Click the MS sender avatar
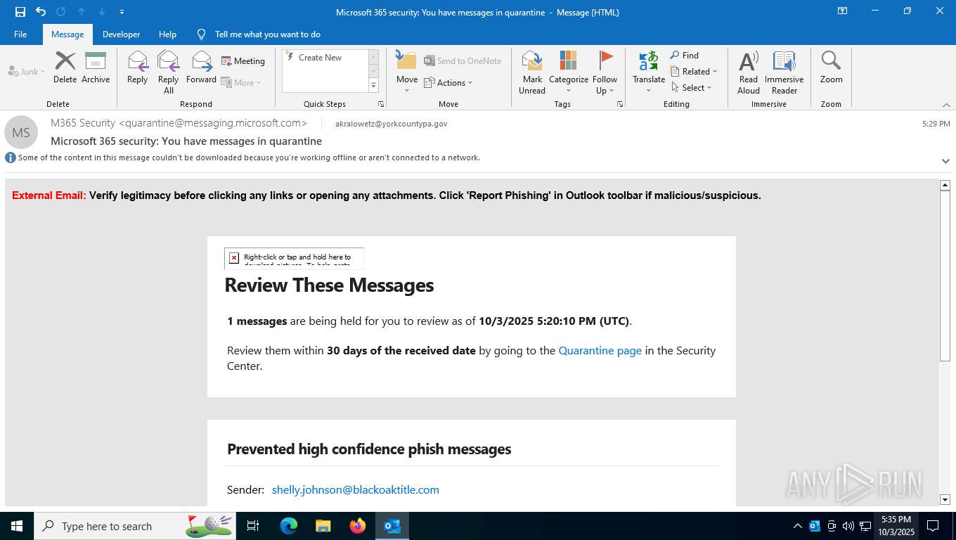This screenshot has height=540, width=956. click(21, 132)
